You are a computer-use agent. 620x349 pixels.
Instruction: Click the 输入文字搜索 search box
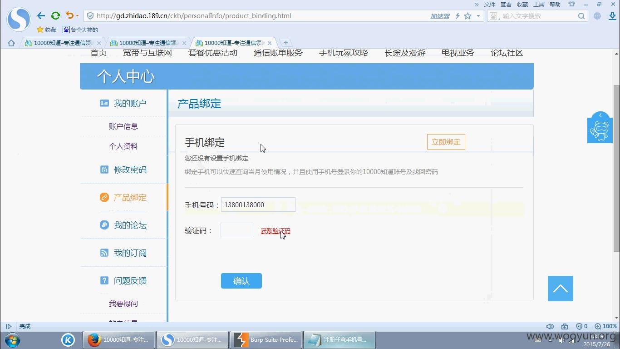pyautogui.click(x=538, y=16)
